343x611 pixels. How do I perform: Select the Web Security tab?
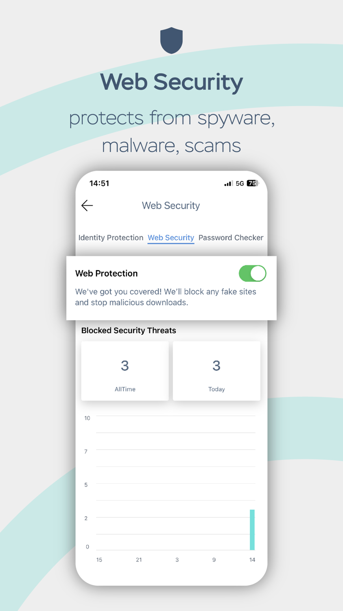point(171,238)
